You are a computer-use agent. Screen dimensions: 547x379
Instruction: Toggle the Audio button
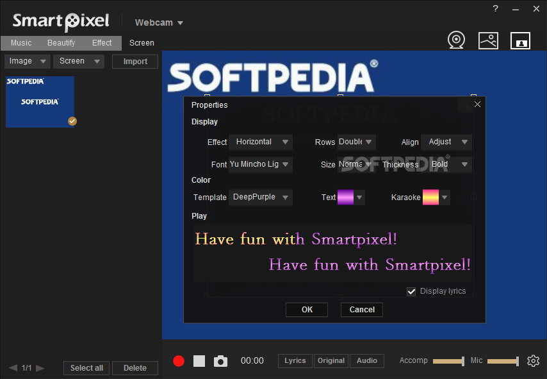click(367, 361)
